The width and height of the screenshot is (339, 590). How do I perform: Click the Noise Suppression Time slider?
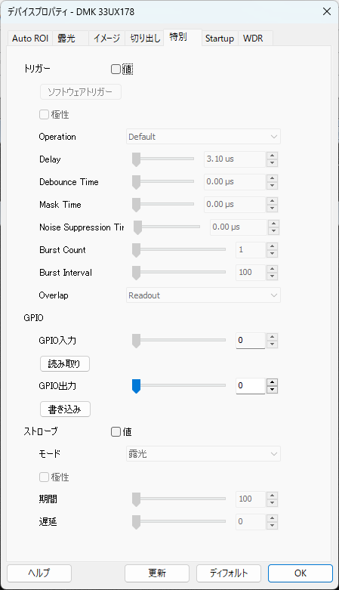[x=167, y=227]
